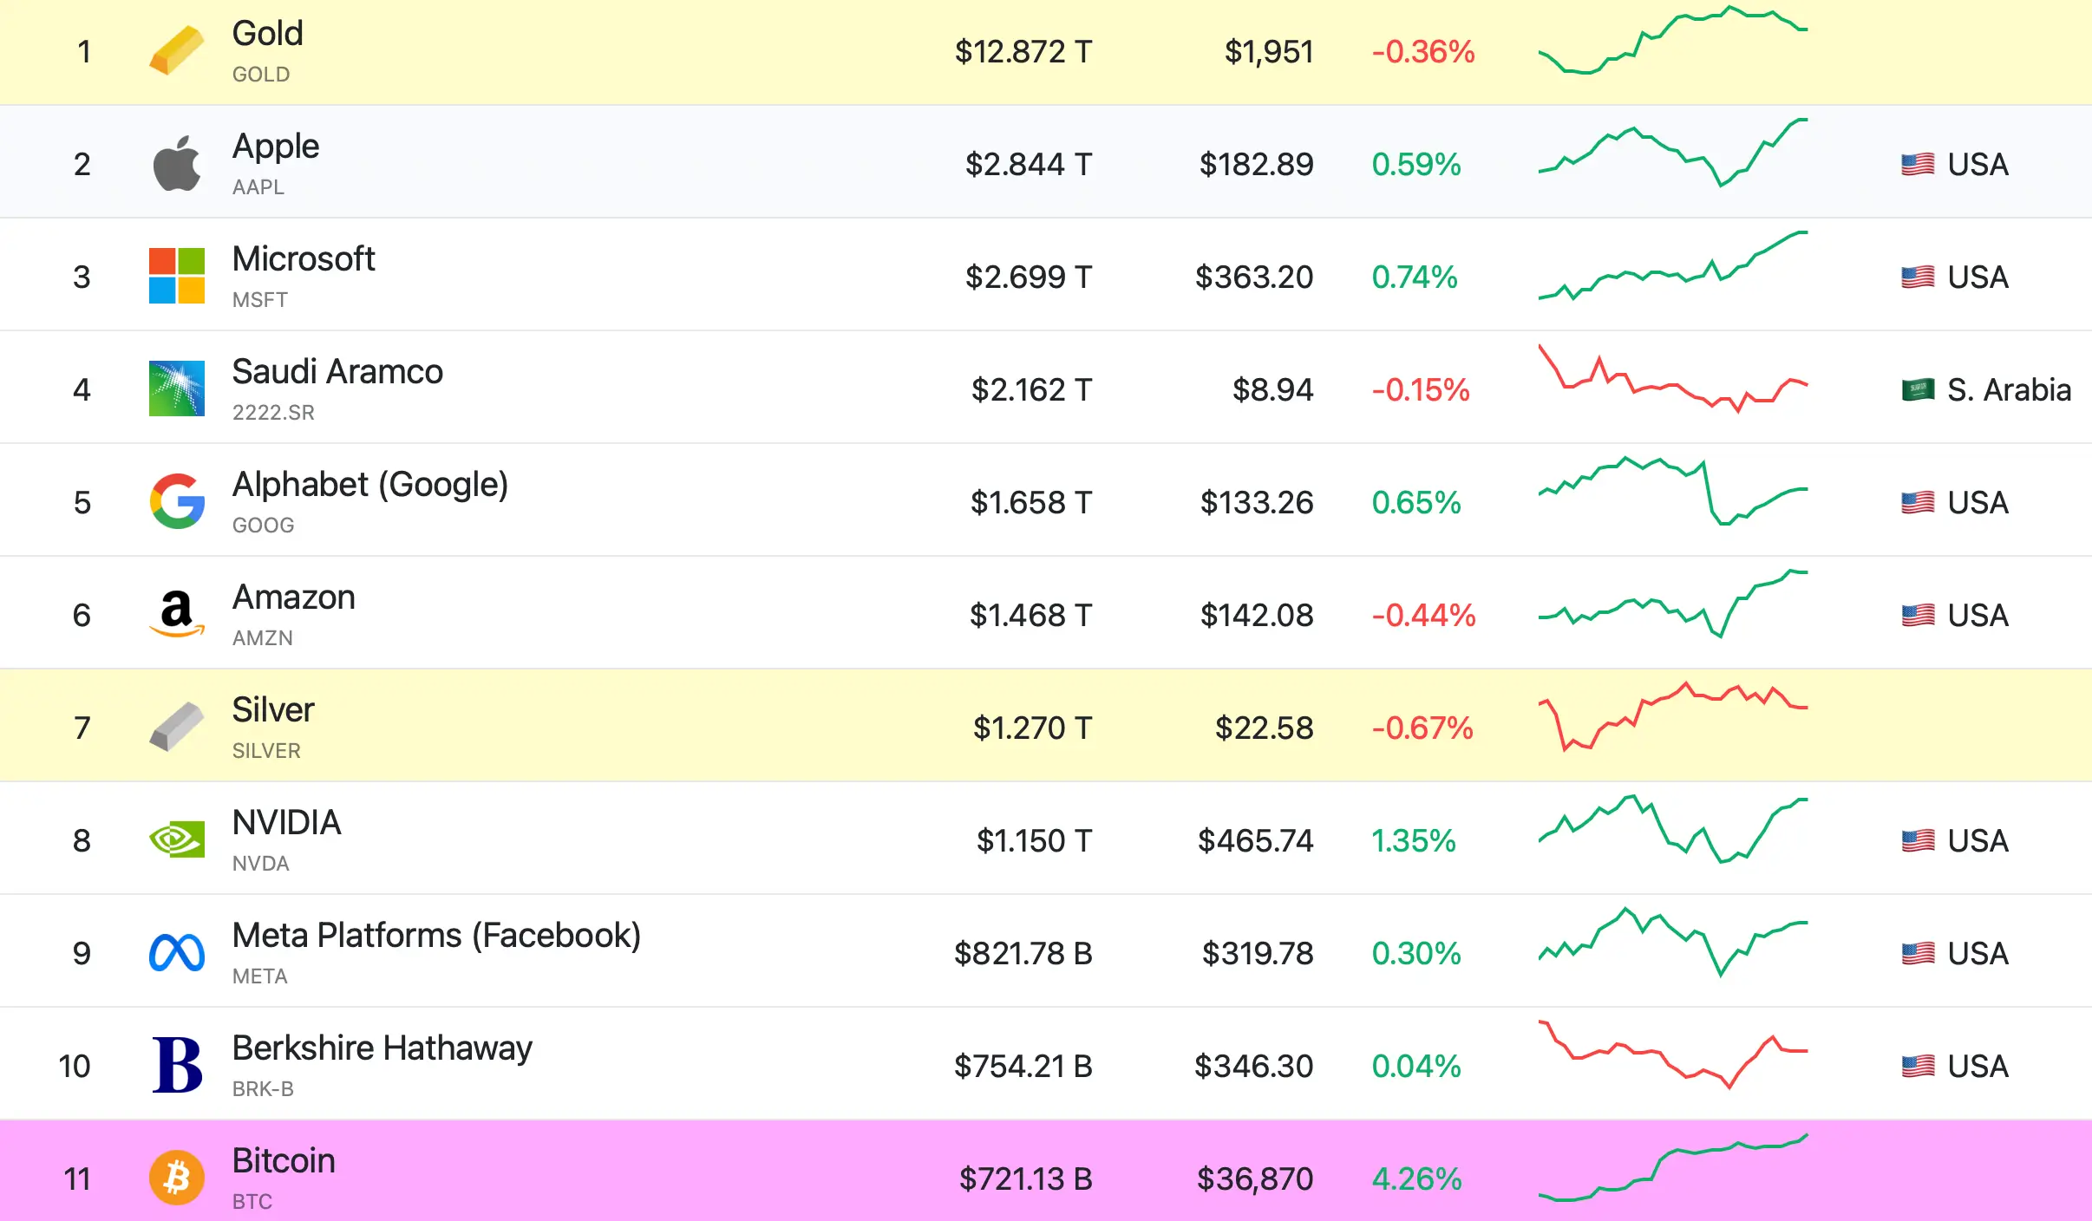Open the Berkshire Hathaway name link

tap(382, 1048)
